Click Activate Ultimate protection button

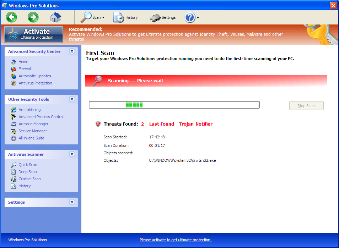pyautogui.click(x=34, y=34)
